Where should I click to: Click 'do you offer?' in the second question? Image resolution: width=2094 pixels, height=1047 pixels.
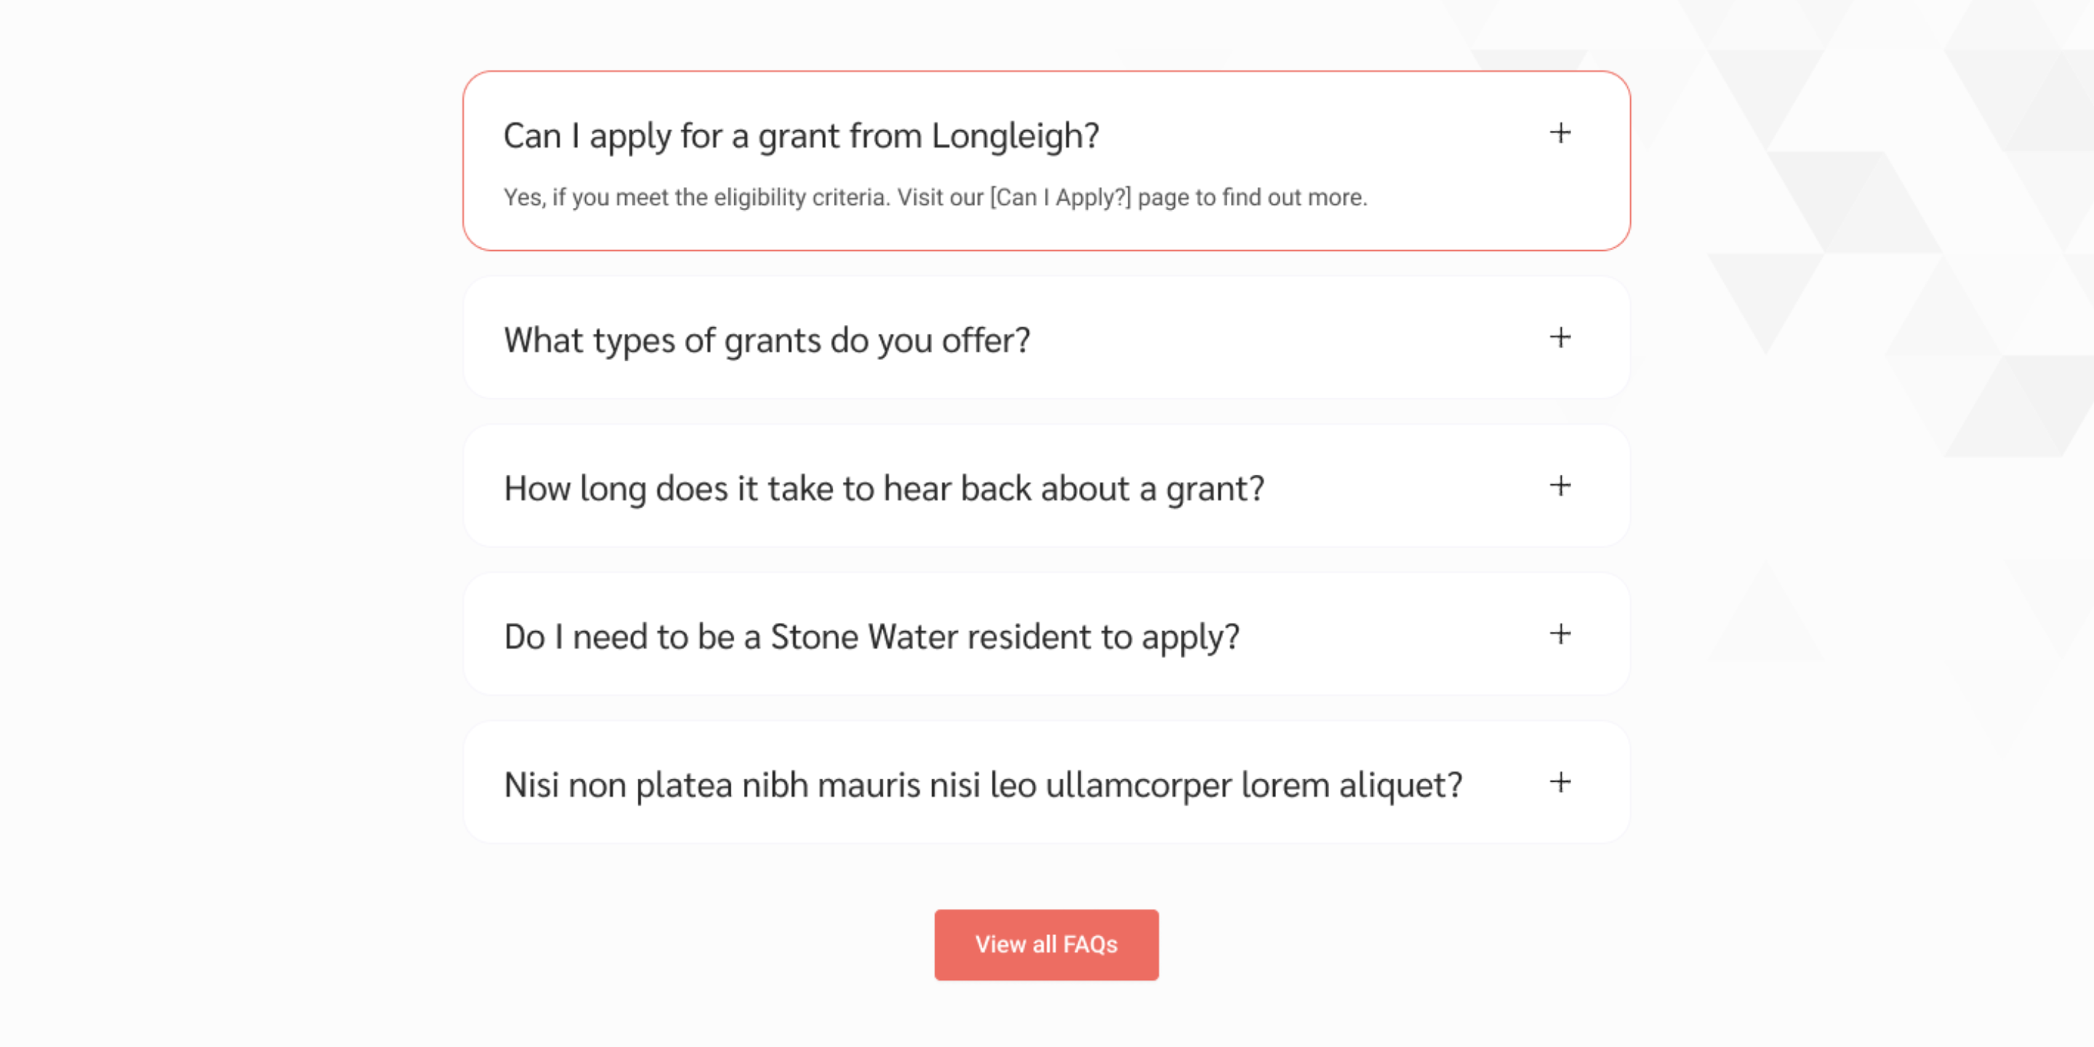coord(930,340)
